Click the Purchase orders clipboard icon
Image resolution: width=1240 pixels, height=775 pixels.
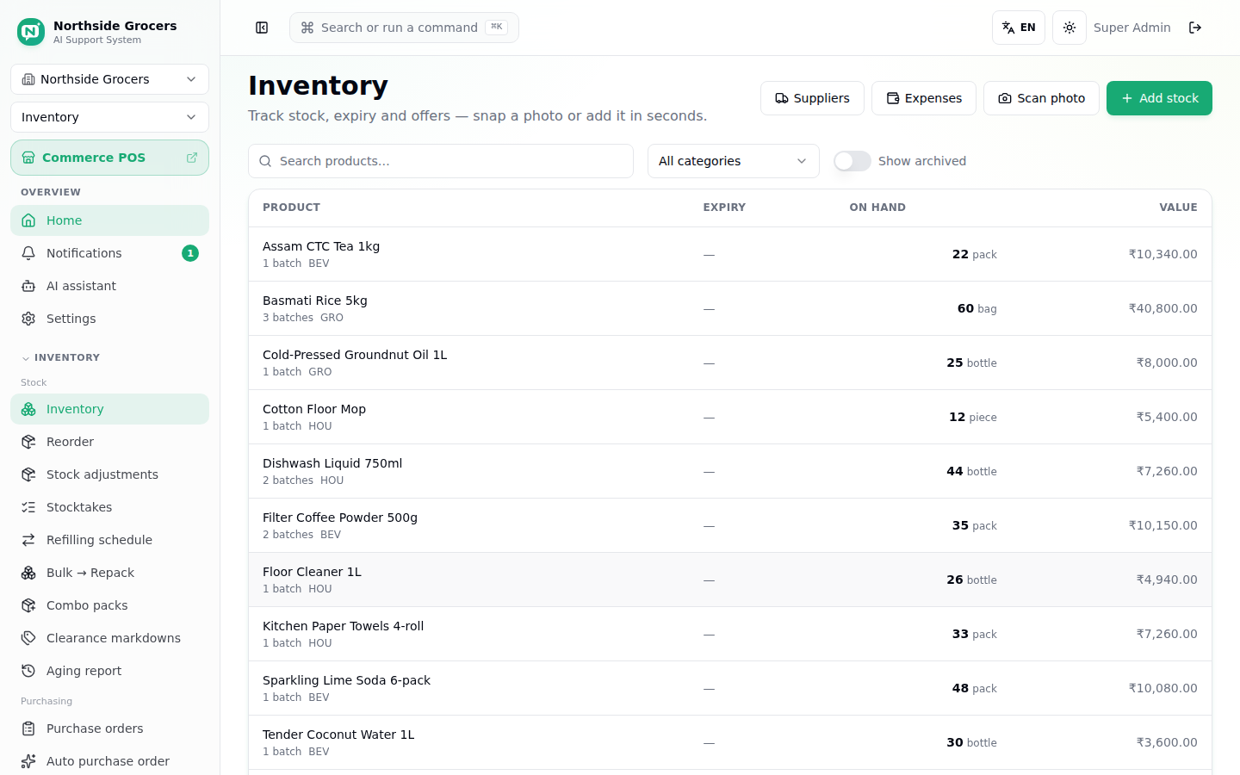pos(28,728)
